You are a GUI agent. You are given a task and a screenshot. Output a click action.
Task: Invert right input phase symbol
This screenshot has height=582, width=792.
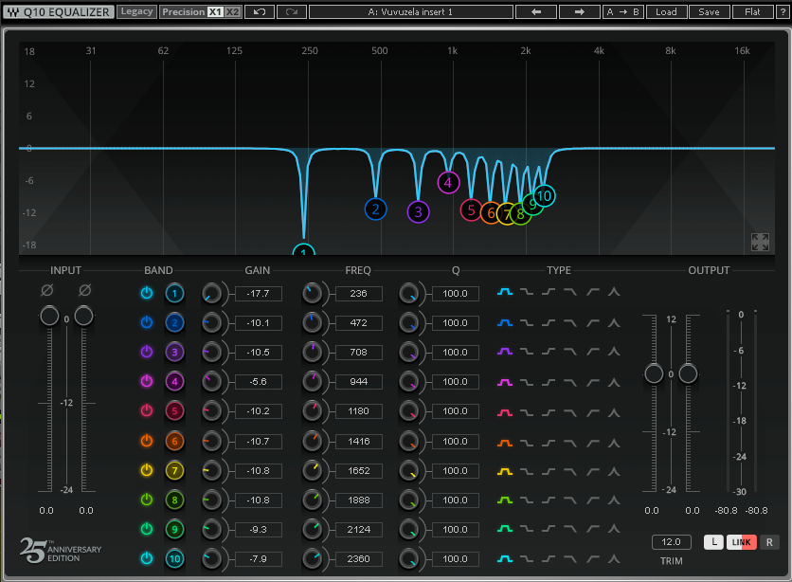(x=85, y=290)
